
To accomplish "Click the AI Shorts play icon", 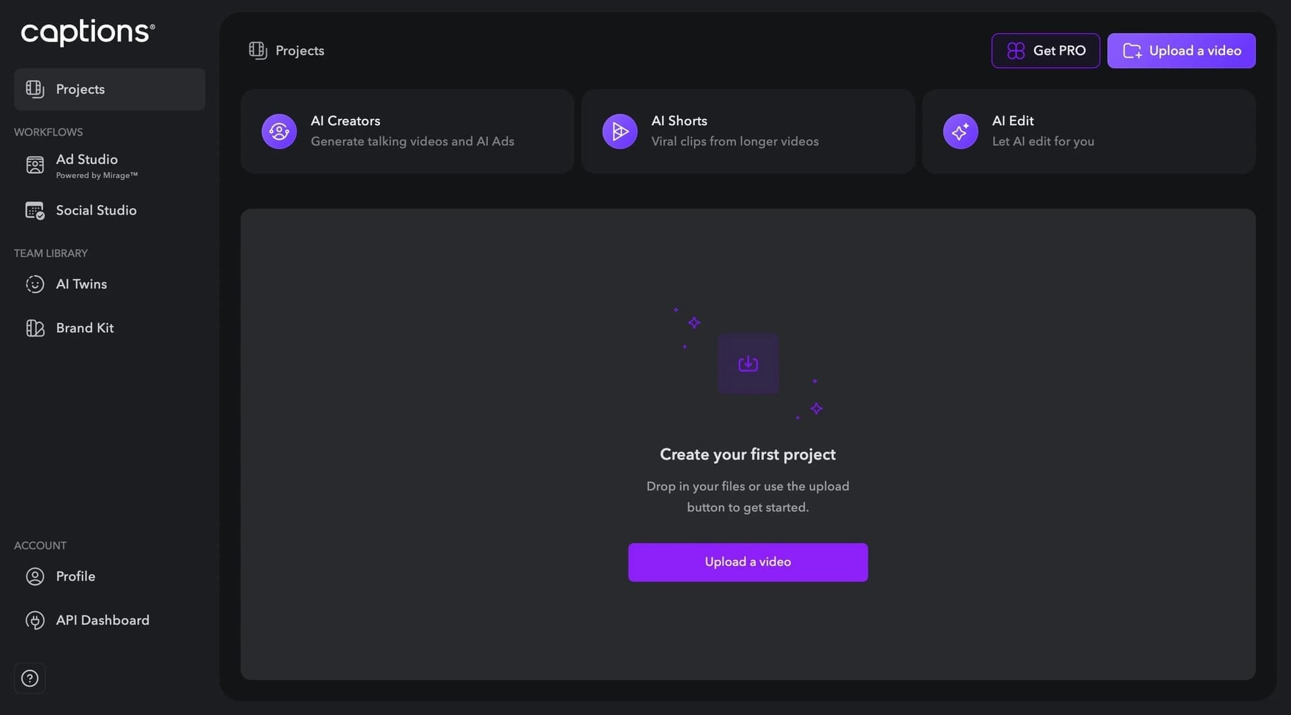I will (620, 131).
